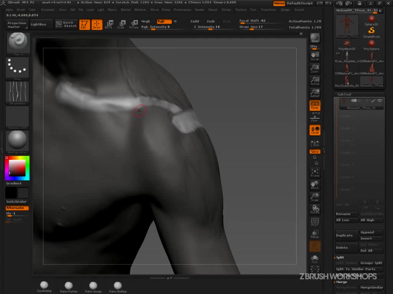Viewport: 393px width, 294px height.
Task: Pick the Rake-Gouge brush icon
Action: pyautogui.click(x=93, y=286)
